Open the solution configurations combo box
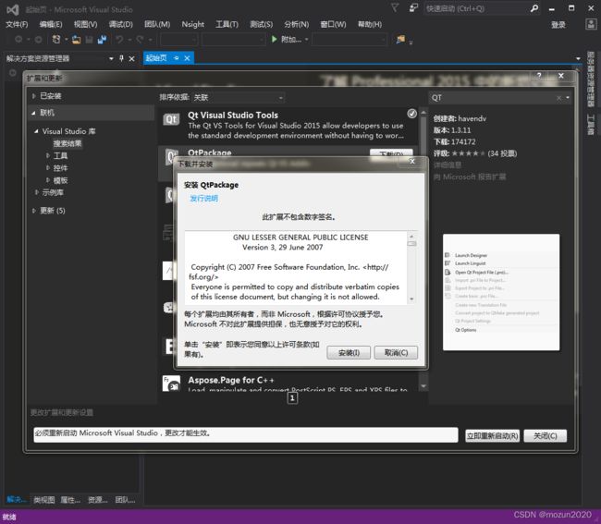The height and width of the screenshot is (524, 601). click(x=178, y=40)
